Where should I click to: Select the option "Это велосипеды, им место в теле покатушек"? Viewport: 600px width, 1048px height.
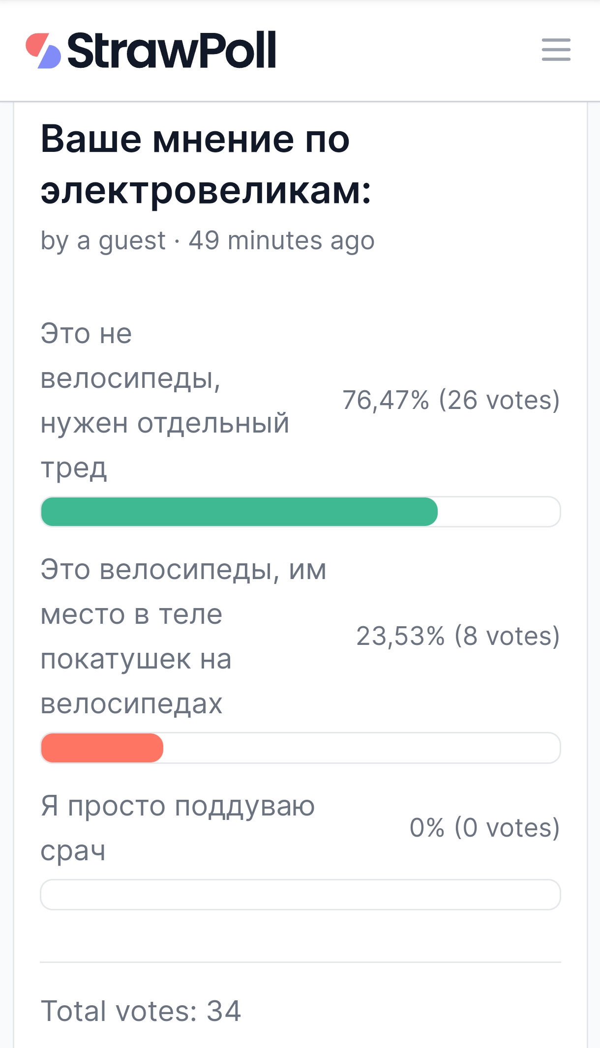183,636
